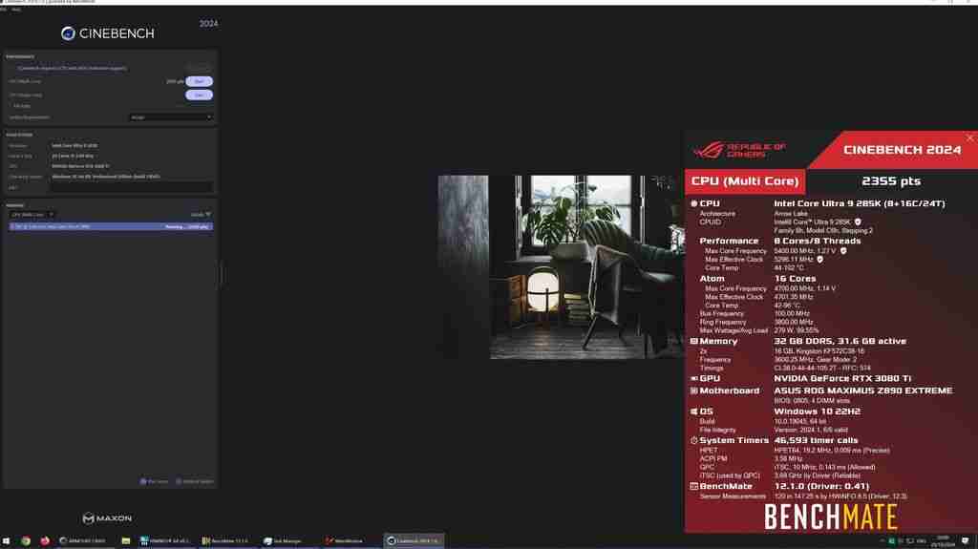Viewport: 978px width, 549px height.
Task: Click the shield icon beside Max Core Frequency
Action: 843,251
